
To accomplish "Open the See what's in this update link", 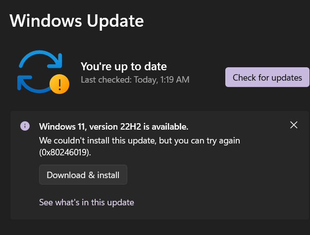I will (x=87, y=202).
